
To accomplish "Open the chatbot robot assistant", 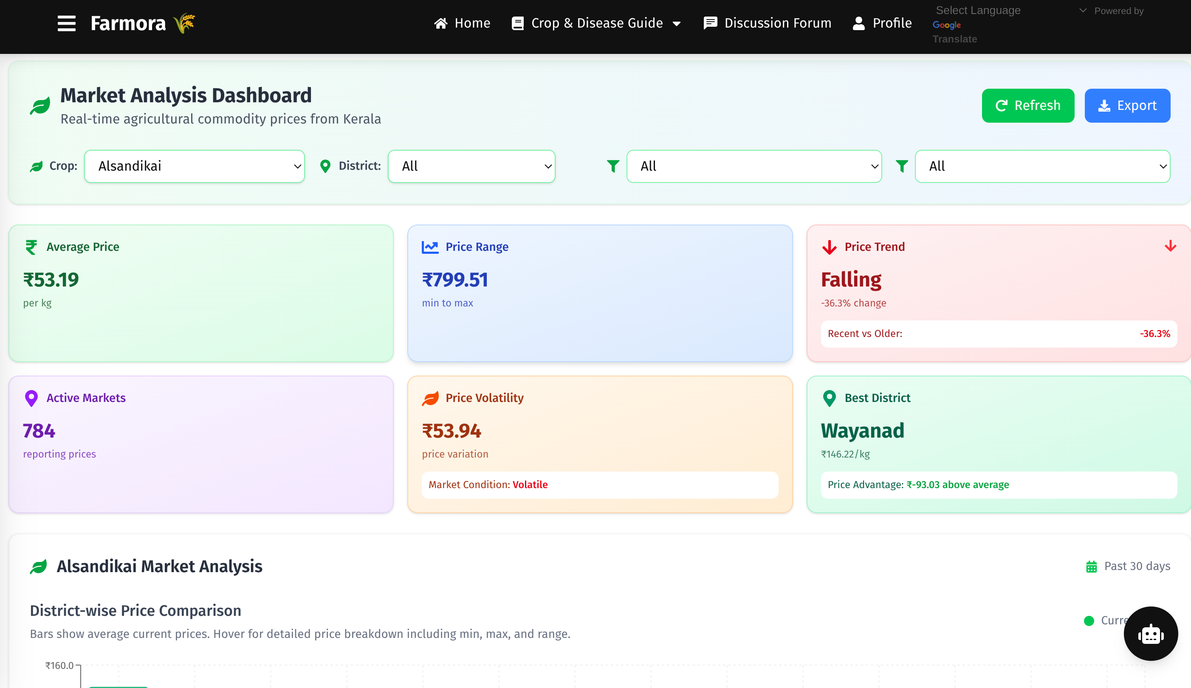I will pos(1150,634).
